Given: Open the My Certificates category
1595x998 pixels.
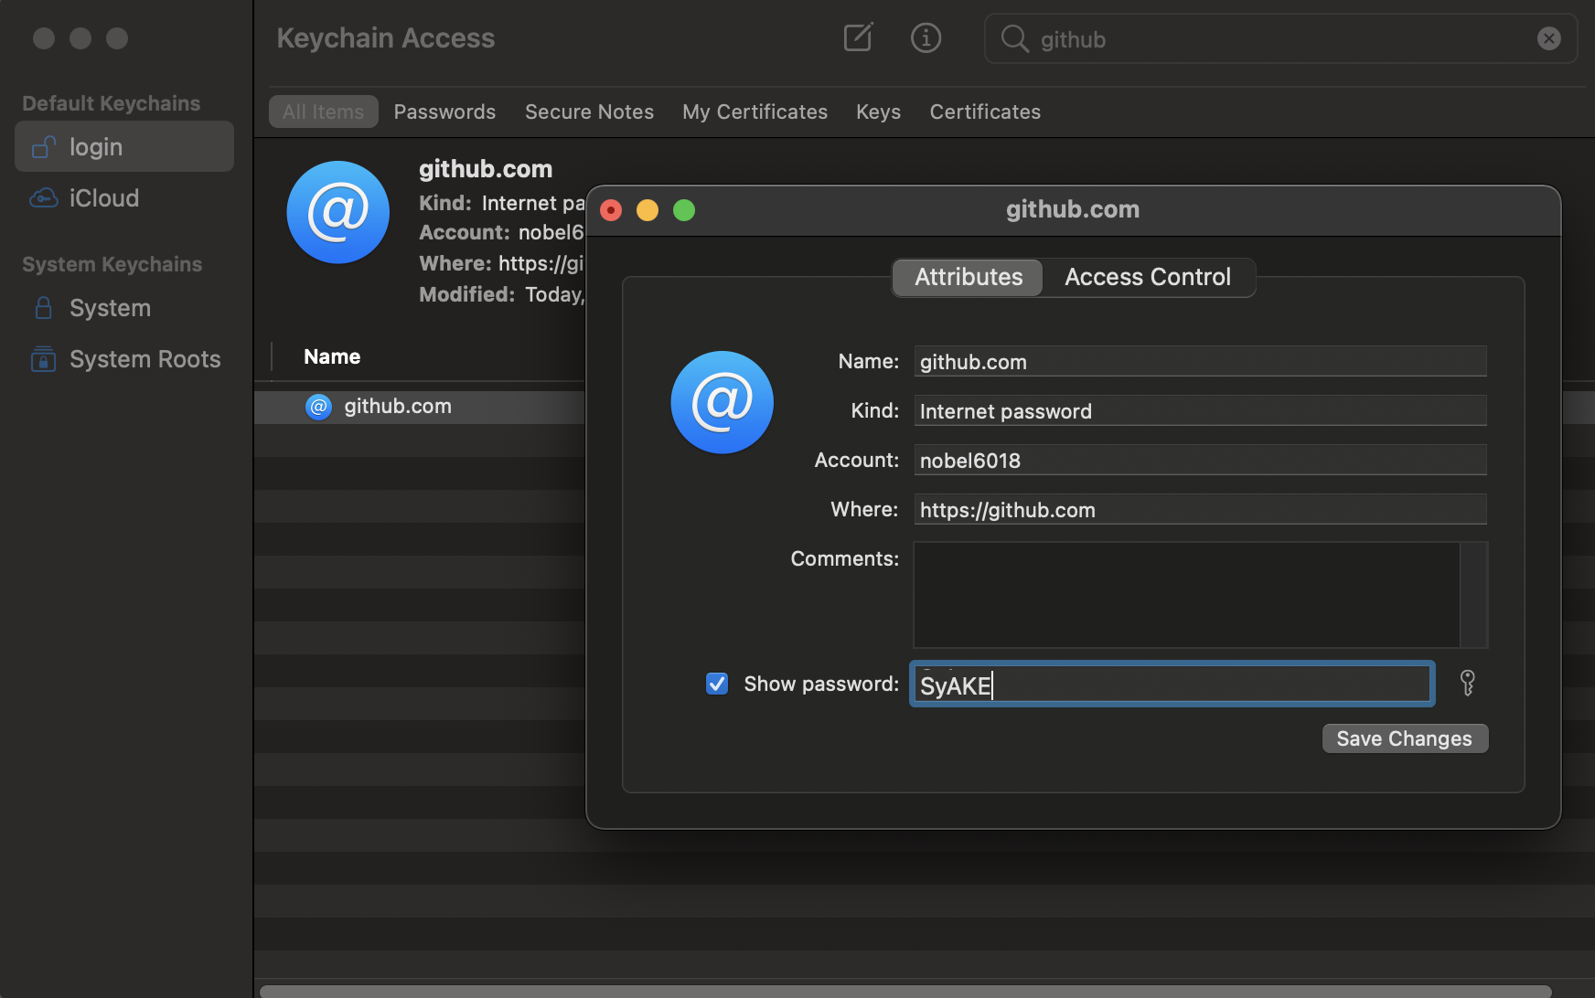Looking at the screenshot, I should (x=755, y=111).
